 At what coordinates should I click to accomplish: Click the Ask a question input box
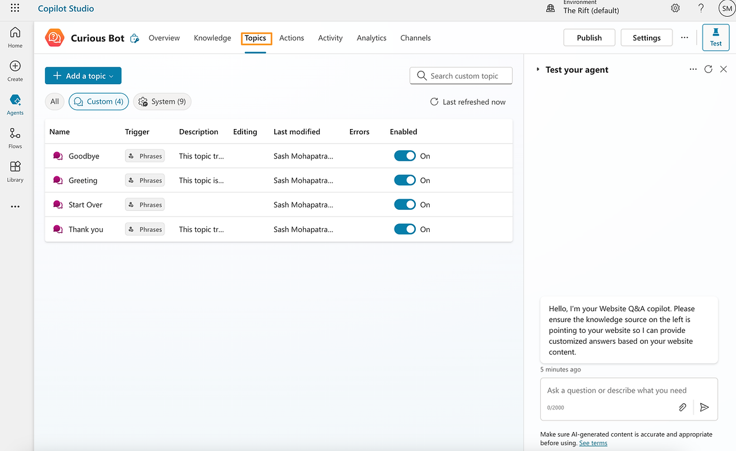click(x=629, y=399)
